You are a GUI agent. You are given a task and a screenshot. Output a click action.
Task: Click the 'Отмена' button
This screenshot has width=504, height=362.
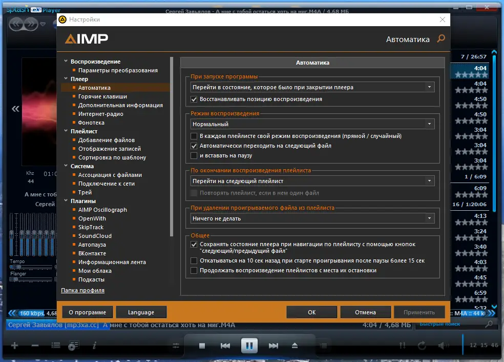[x=366, y=312]
